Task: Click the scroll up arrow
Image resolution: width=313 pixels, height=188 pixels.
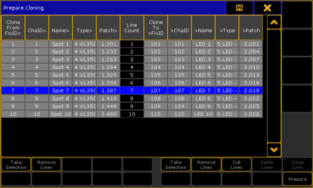Action: coord(274,22)
